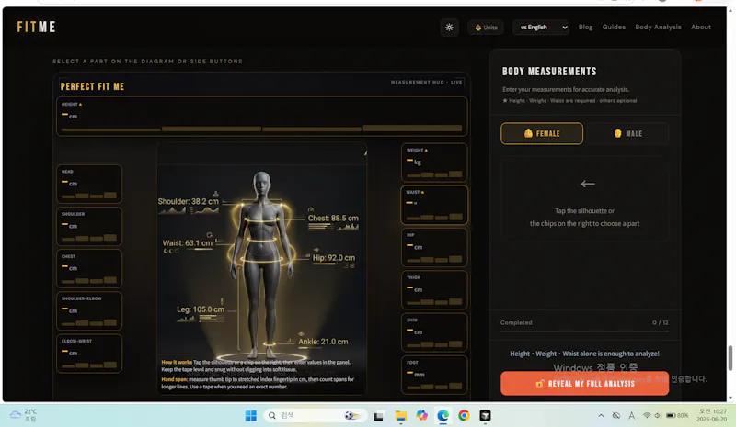Open File Explorer from the taskbar
Screen dimensions: 736x427
point(400,415)
